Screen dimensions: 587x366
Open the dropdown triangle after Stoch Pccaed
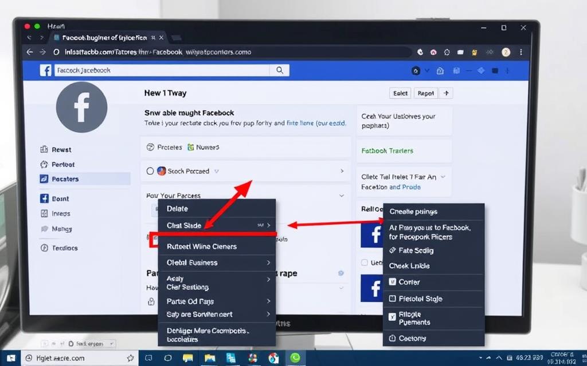[216, 172]
